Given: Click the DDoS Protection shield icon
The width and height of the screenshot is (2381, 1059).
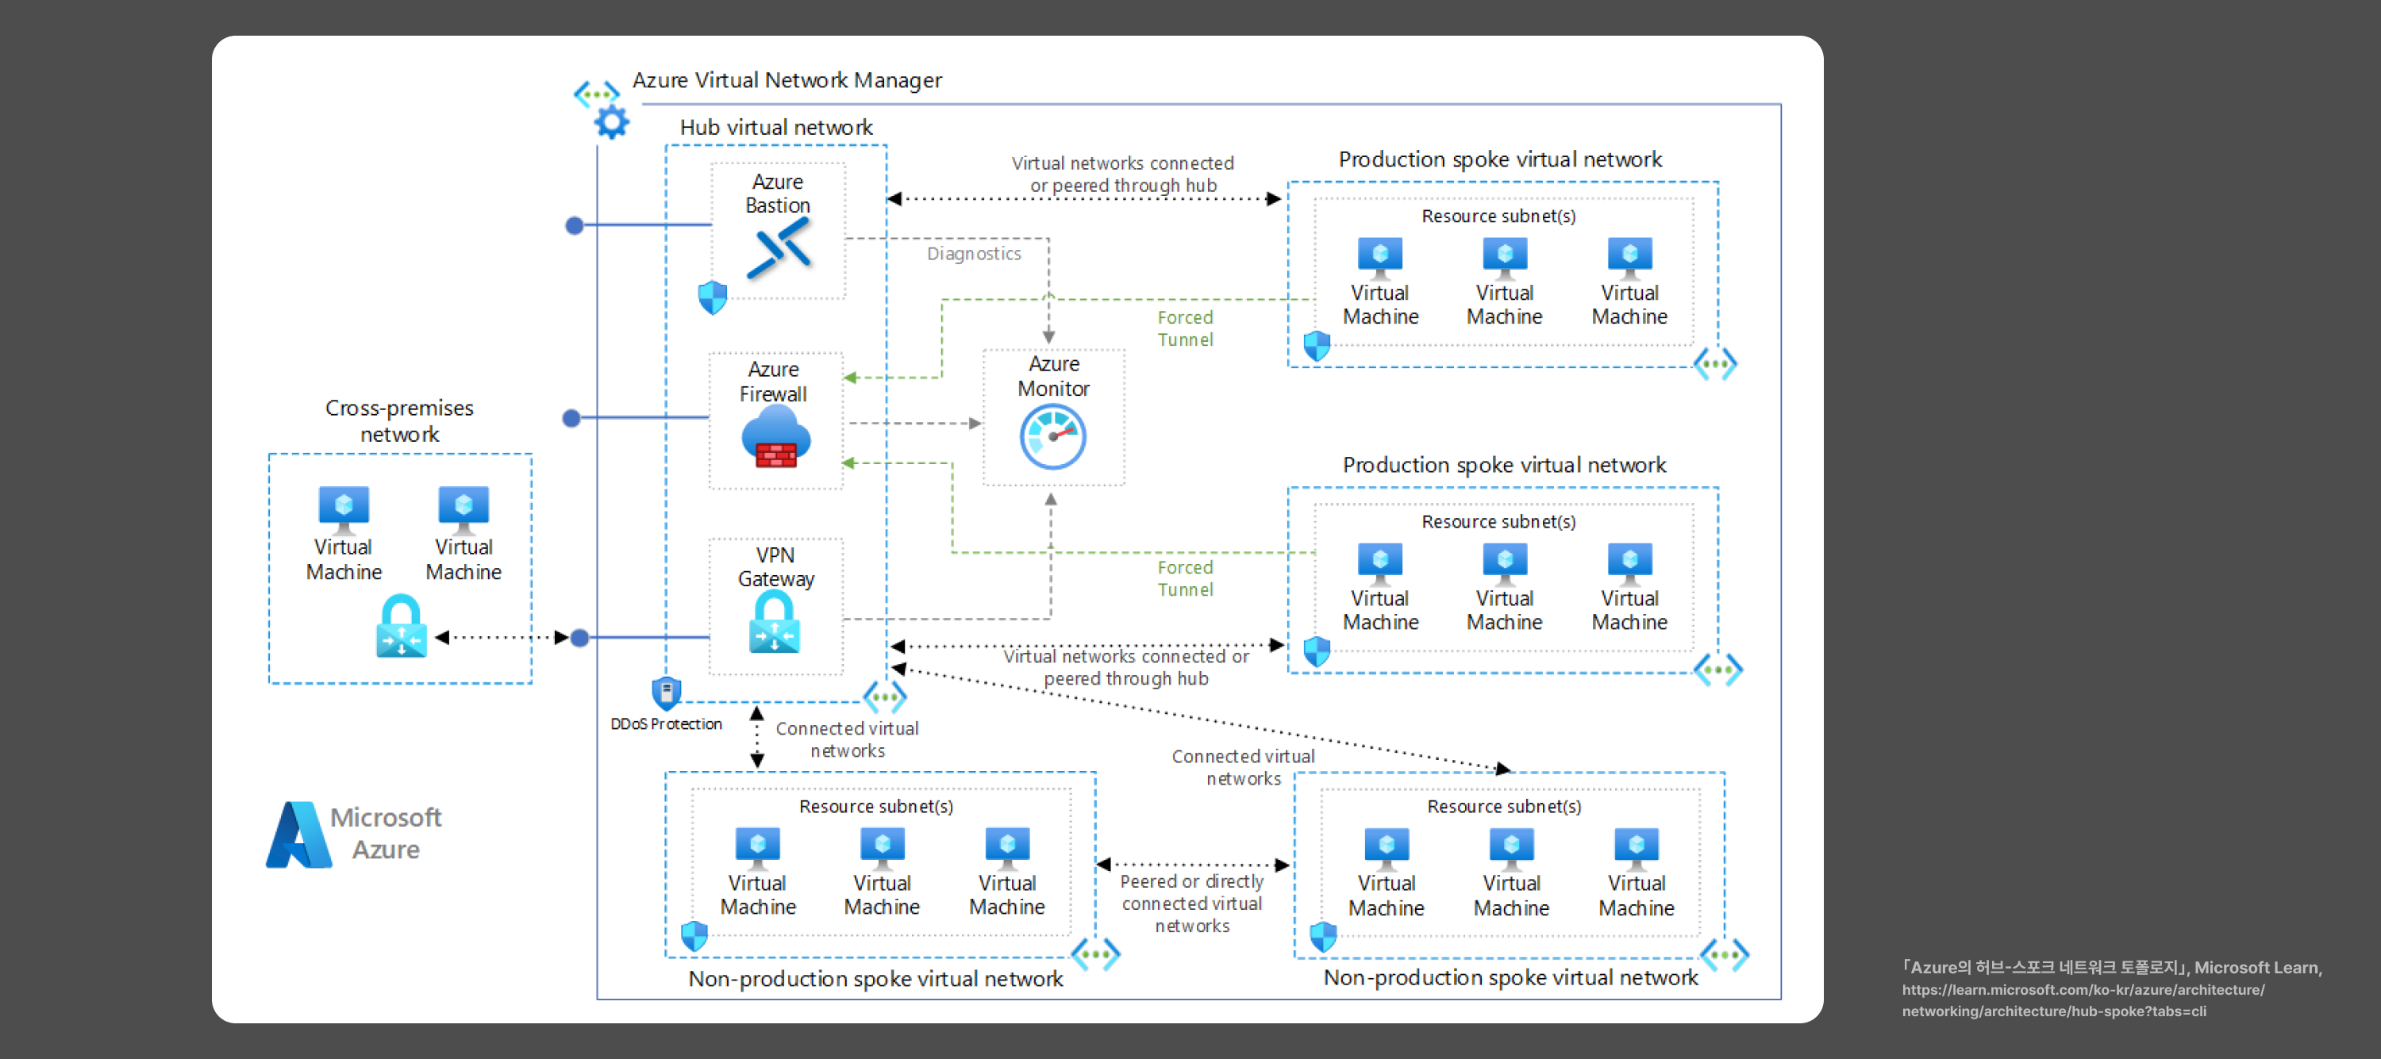Looking at the screenshot, I should (667, 693).
